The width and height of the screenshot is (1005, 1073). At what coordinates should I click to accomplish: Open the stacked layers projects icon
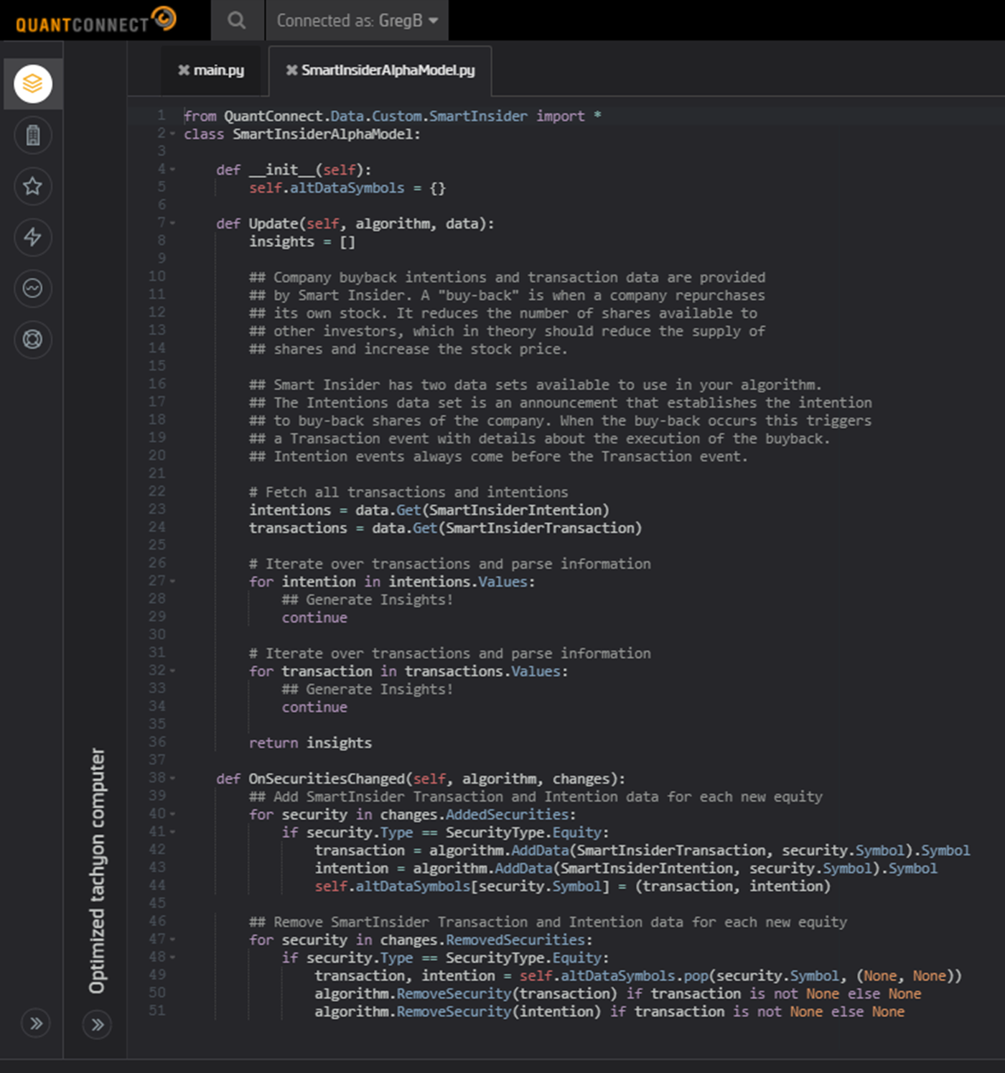[33, 84]
